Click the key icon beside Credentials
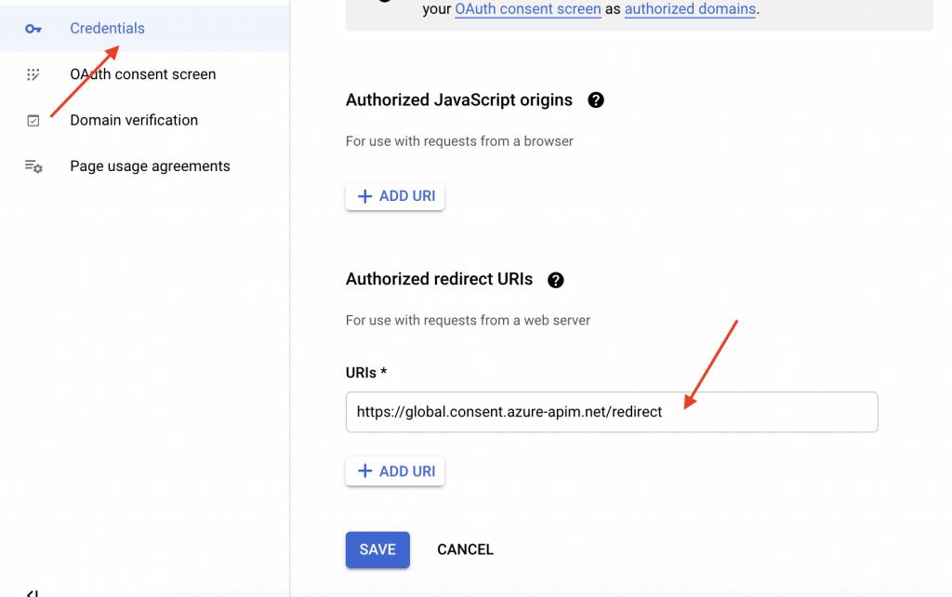This screenshot has height=597, width=952. point(33,29)
